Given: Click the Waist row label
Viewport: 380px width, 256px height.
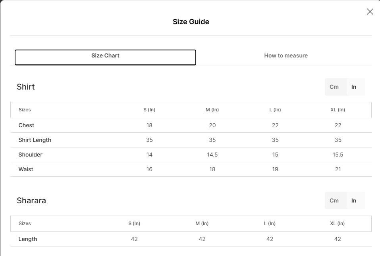Looking at the screenshot, I should pos(26,169).
